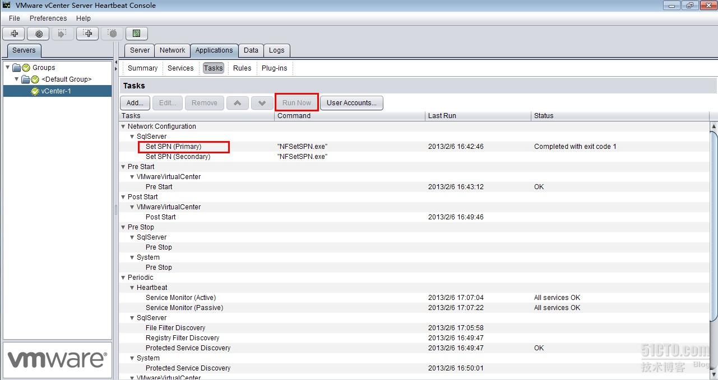Switch to the Network tab
The image size is (718, 380).
[173, 50]
